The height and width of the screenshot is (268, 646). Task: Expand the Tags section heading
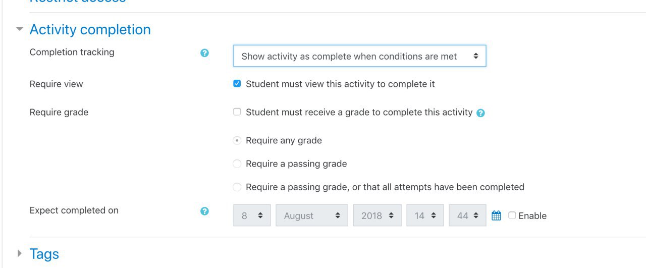coord(44,254)
